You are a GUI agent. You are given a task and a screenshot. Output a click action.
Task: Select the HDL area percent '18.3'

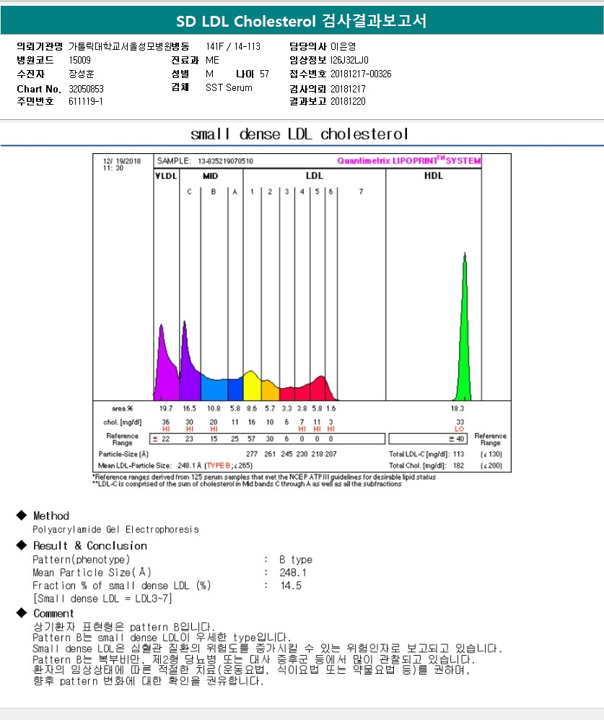pyautogui.click(x=457, y=408)
